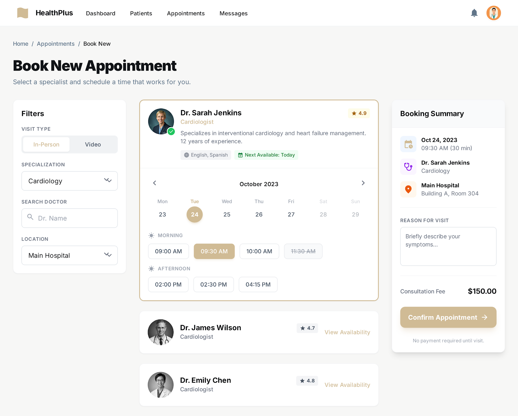Switch to the Patients section
Image resolution: width=518 pixels, height=416 pixels.
(141, 13)
